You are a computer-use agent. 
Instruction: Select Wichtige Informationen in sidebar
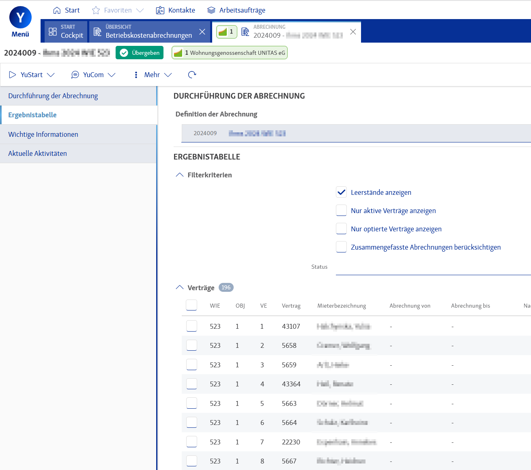click(43, 134)
